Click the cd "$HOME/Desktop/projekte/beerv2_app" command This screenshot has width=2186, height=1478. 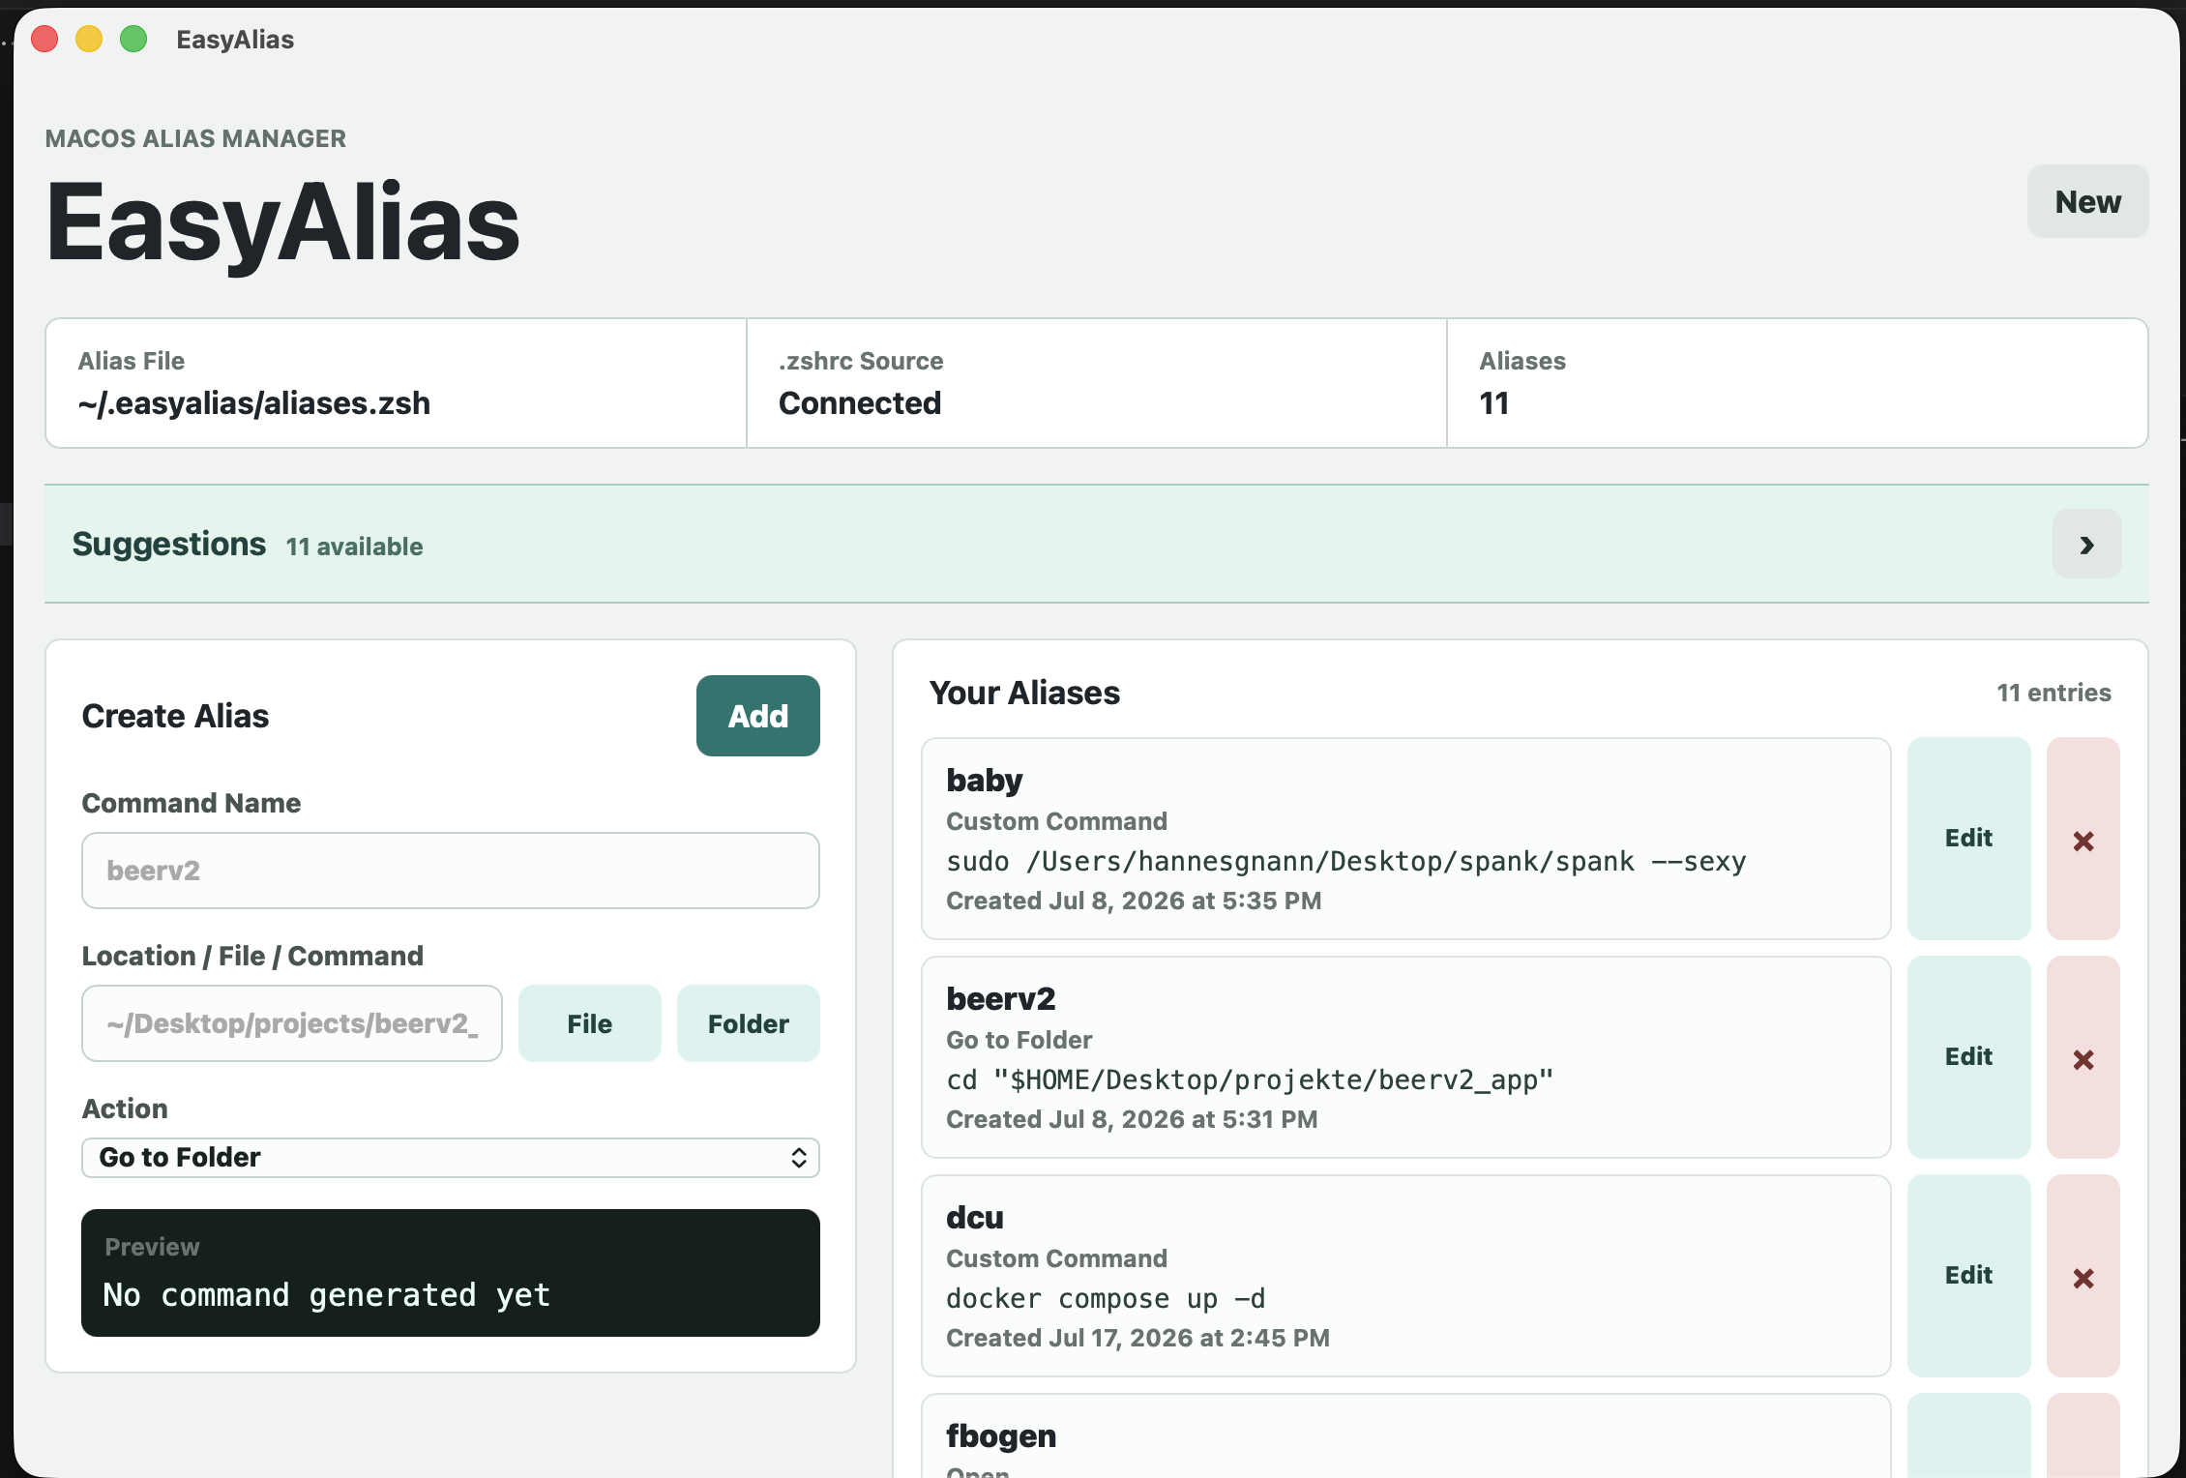tap(1250, 1080)
